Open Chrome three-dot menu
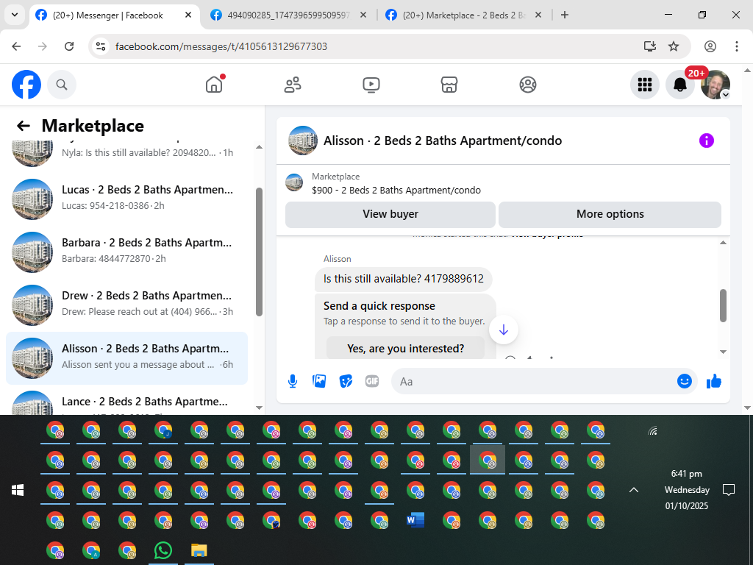The height and width of the screenshot is (565, 753). tap(737, 46)
